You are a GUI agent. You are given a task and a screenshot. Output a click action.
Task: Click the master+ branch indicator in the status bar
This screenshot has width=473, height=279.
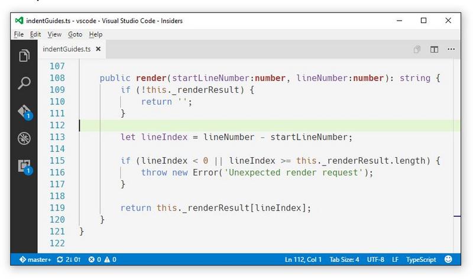tap(35, 259)
